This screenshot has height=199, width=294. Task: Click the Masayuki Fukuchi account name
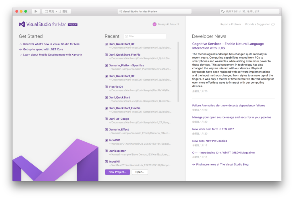[168, 24]
